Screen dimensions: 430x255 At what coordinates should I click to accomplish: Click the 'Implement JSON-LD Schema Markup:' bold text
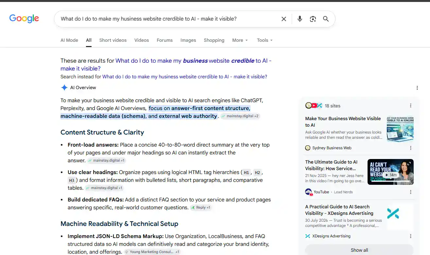[x=116, y=236]
